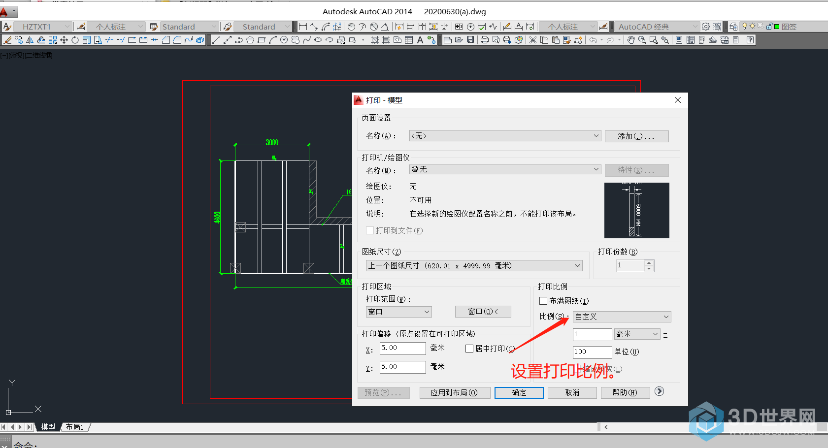Select the Move tool

(64, 40)
